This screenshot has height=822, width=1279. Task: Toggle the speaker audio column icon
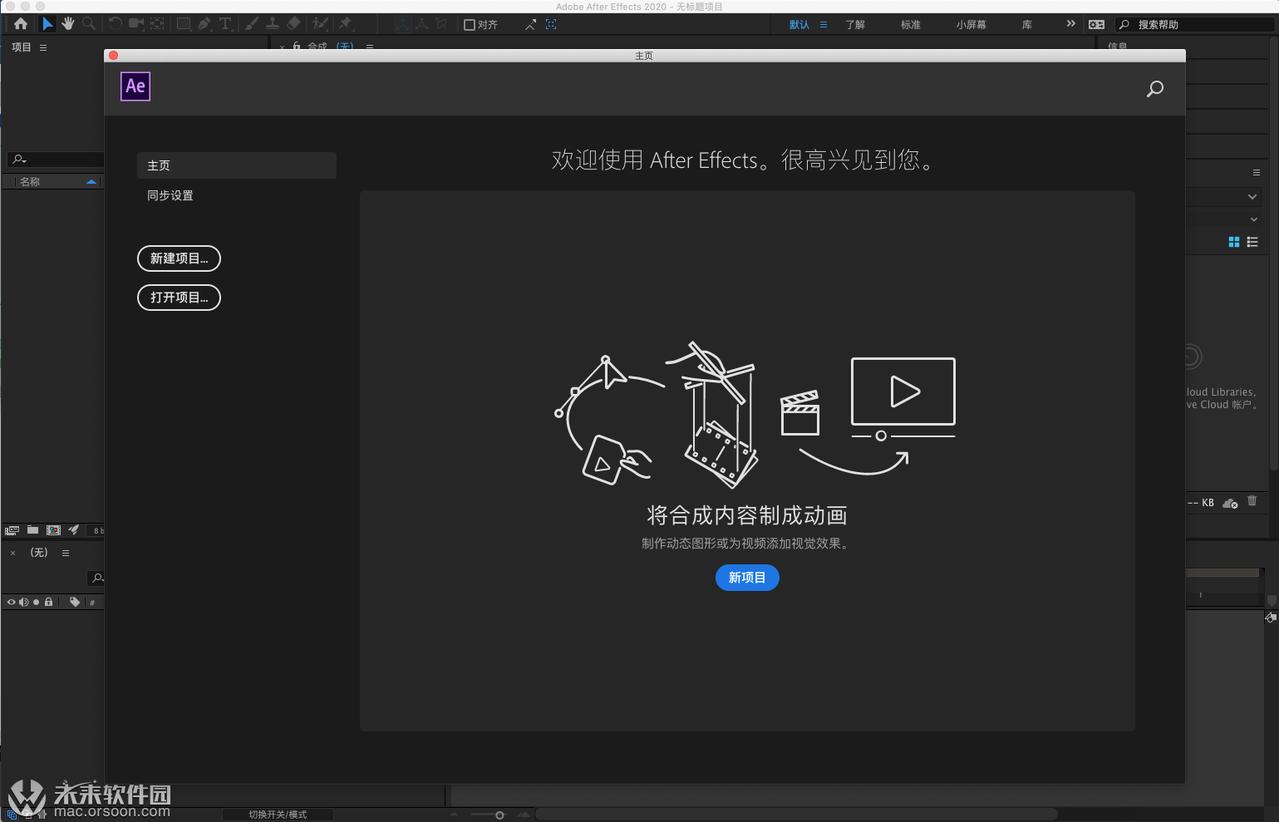[23, 602]
